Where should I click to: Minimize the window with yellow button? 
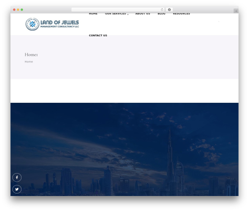18,9
